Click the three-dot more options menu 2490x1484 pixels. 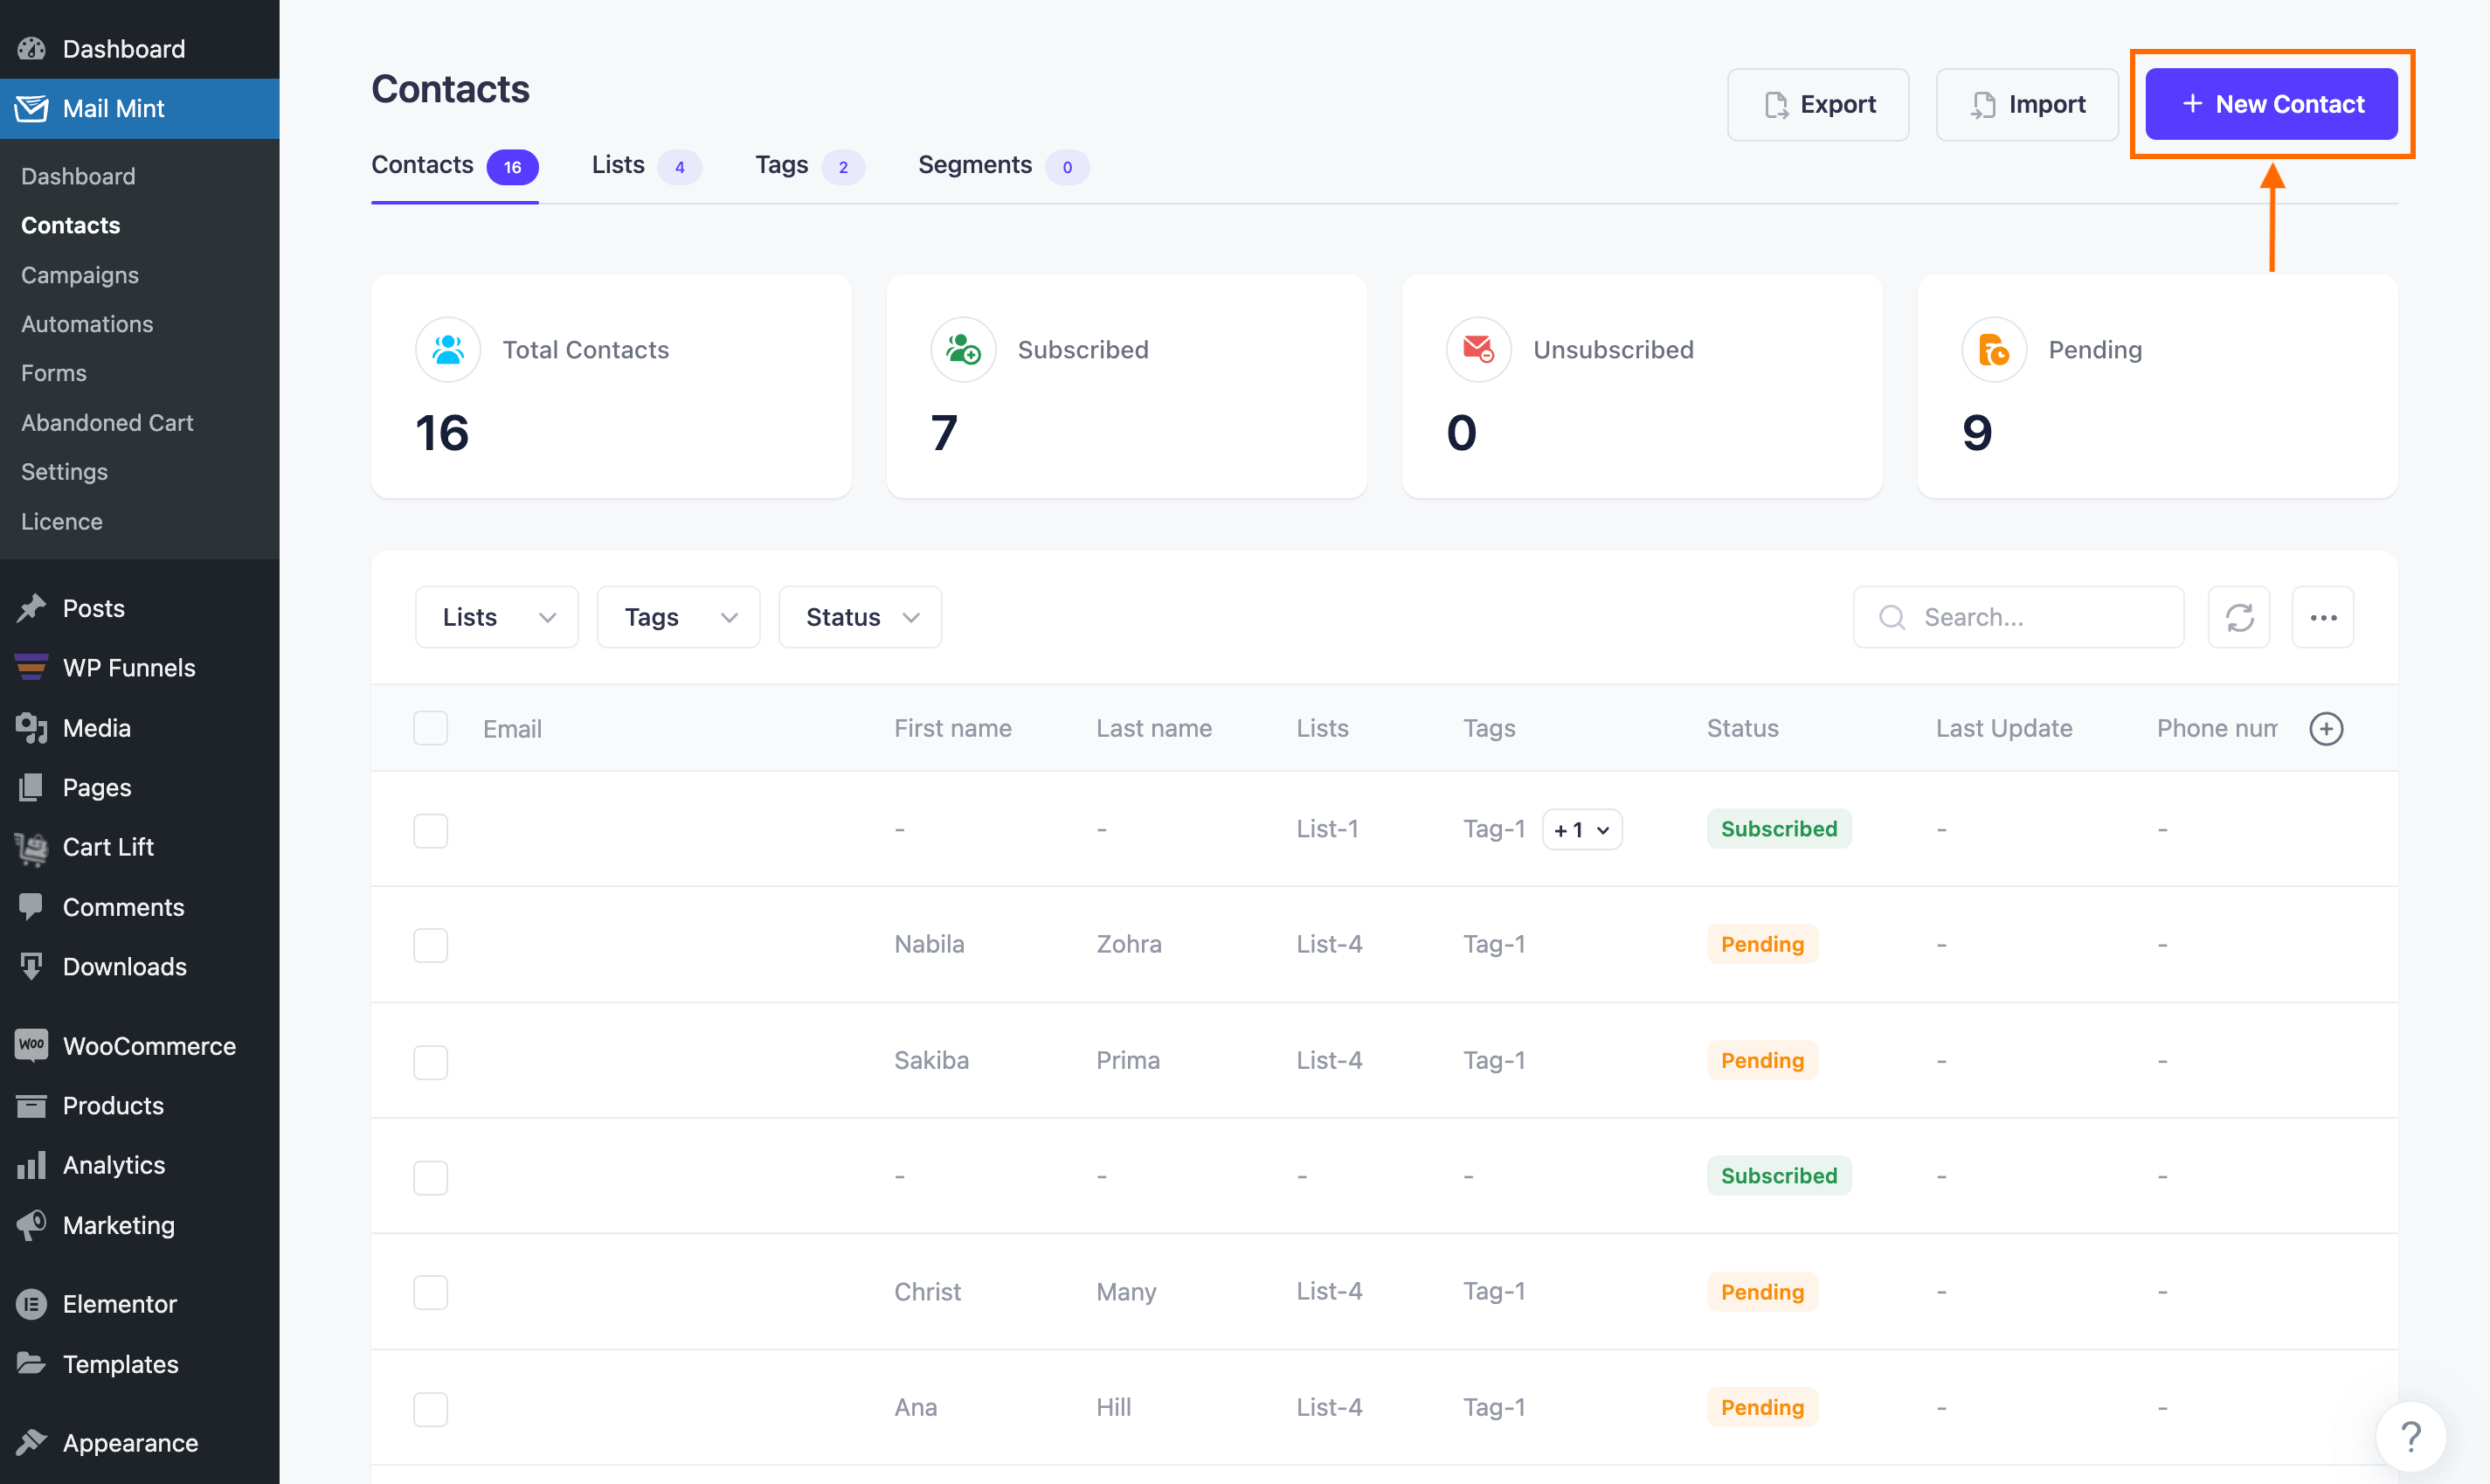[x=2326, y=616]
